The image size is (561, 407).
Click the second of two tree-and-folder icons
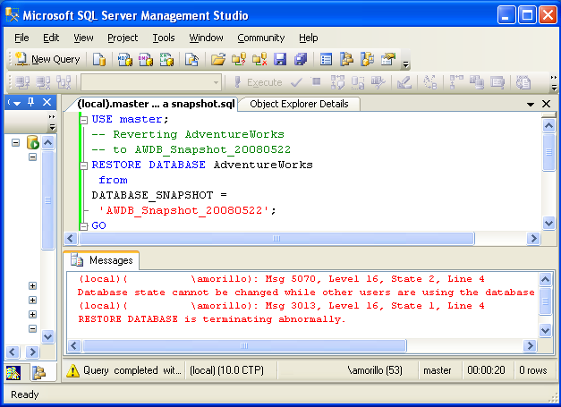click(x=367, y=59)
